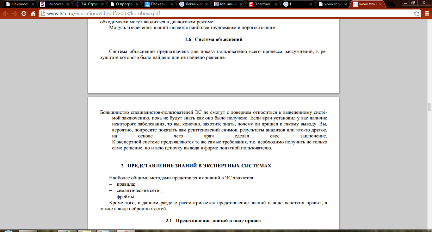
Task: Close the О програм tab
Action: 137,4
